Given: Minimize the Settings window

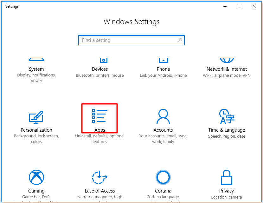Looking at the screenshot, I should coord(225,6).
